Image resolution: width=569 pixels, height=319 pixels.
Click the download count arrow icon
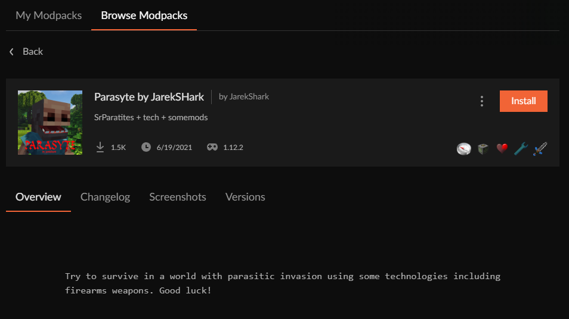coord(100,147)
